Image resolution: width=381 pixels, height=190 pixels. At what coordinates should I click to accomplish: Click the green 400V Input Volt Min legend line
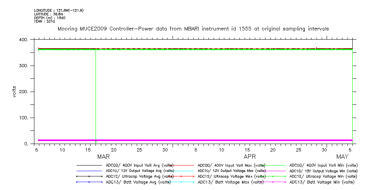pyautogui.click(x=273, y=165)
